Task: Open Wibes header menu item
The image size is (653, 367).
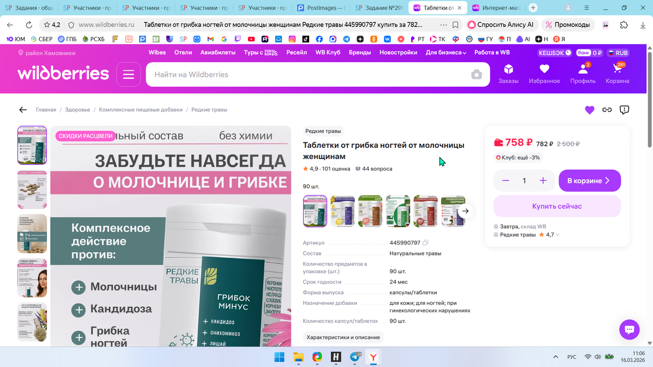Action: (x=157, y=53)
